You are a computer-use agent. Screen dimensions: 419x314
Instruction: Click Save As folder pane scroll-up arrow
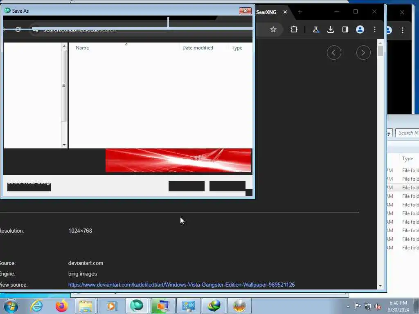click(x=64, y=47)
